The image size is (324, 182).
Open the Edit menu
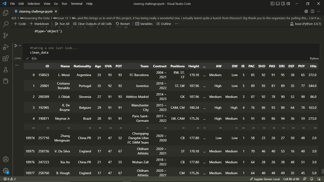point(21,4)
